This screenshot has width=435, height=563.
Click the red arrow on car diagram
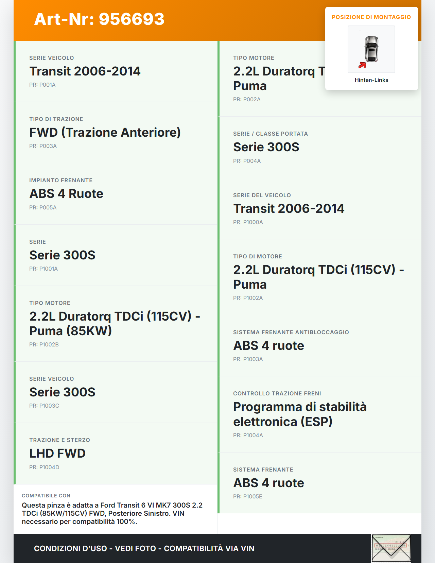coord(362,65)
